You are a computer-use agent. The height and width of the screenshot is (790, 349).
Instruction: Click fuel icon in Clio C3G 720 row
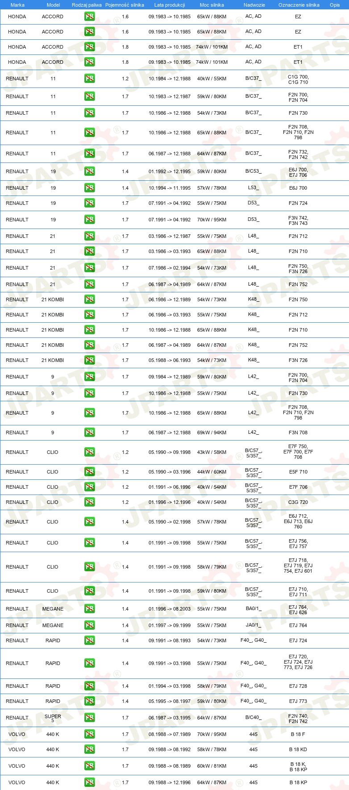(x=89, y=502)
